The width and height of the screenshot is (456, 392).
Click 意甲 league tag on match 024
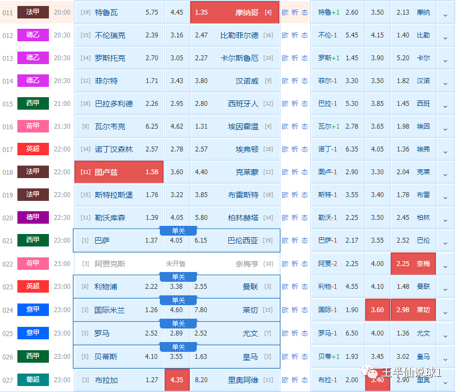coord(33,309)
